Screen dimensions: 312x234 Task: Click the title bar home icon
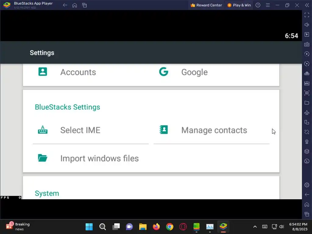point(75,5)
